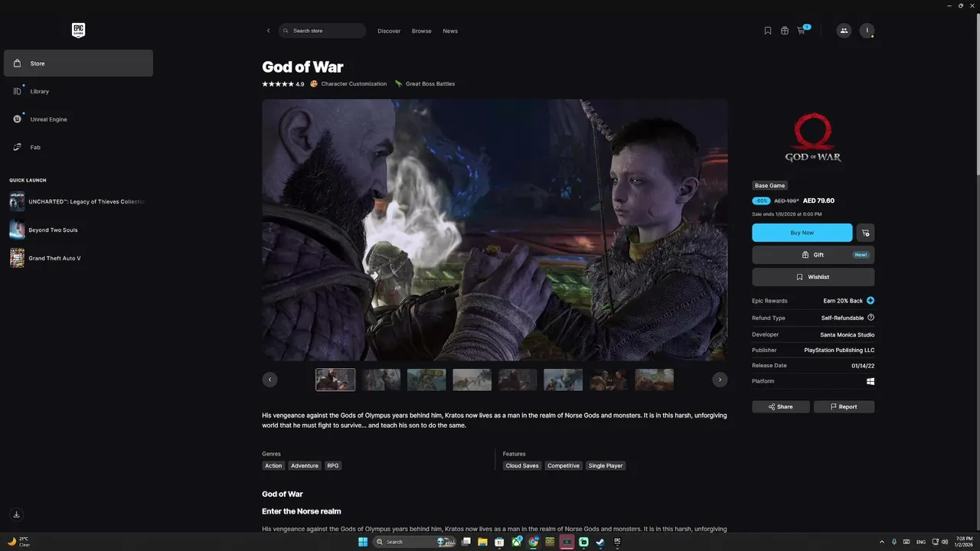
Task: Open the gift box icon in header
Action: (x=785, y=31)
